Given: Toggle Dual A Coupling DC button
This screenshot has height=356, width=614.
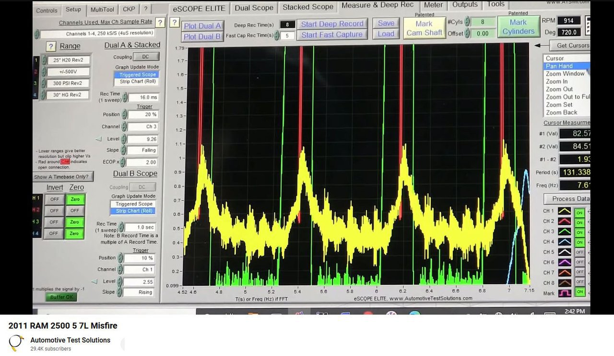Looking at the screenshot, I should click(146, 57).
